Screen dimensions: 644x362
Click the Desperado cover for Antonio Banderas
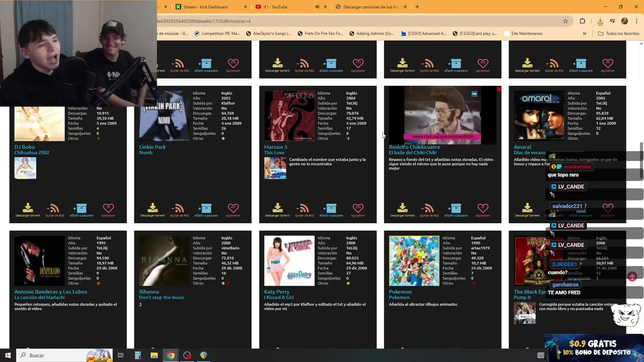click(x=39, y=261)
